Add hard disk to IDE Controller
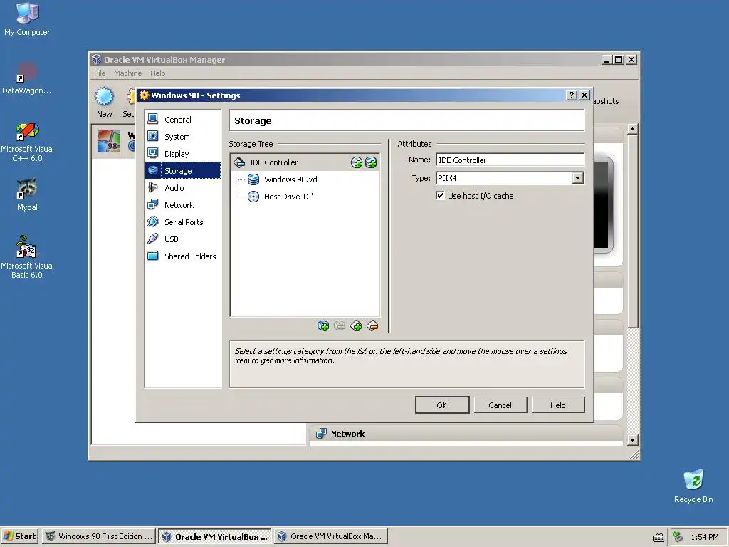Image resolution: width=729 pixels, height=547 pixels. 371,162
